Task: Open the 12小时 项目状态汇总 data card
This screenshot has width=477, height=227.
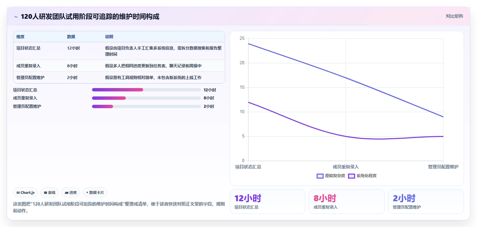Action: click(x=268, y=202)
